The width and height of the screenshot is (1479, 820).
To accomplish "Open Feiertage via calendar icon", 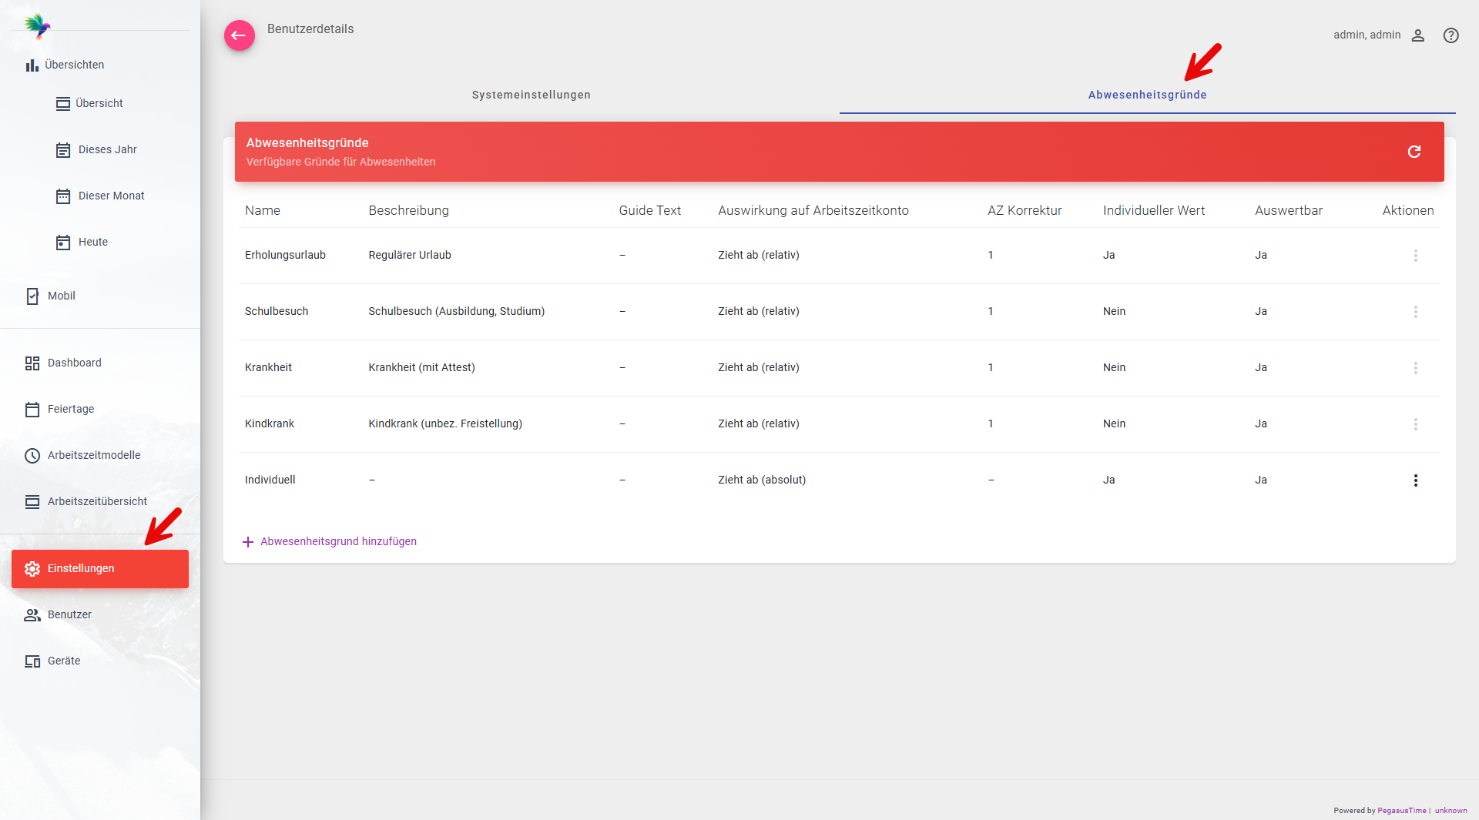I will pos(32,410).
